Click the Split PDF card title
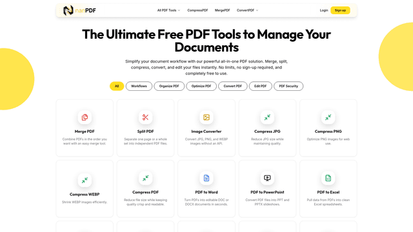Screen dimensions: 413x232 coord(145,131)
